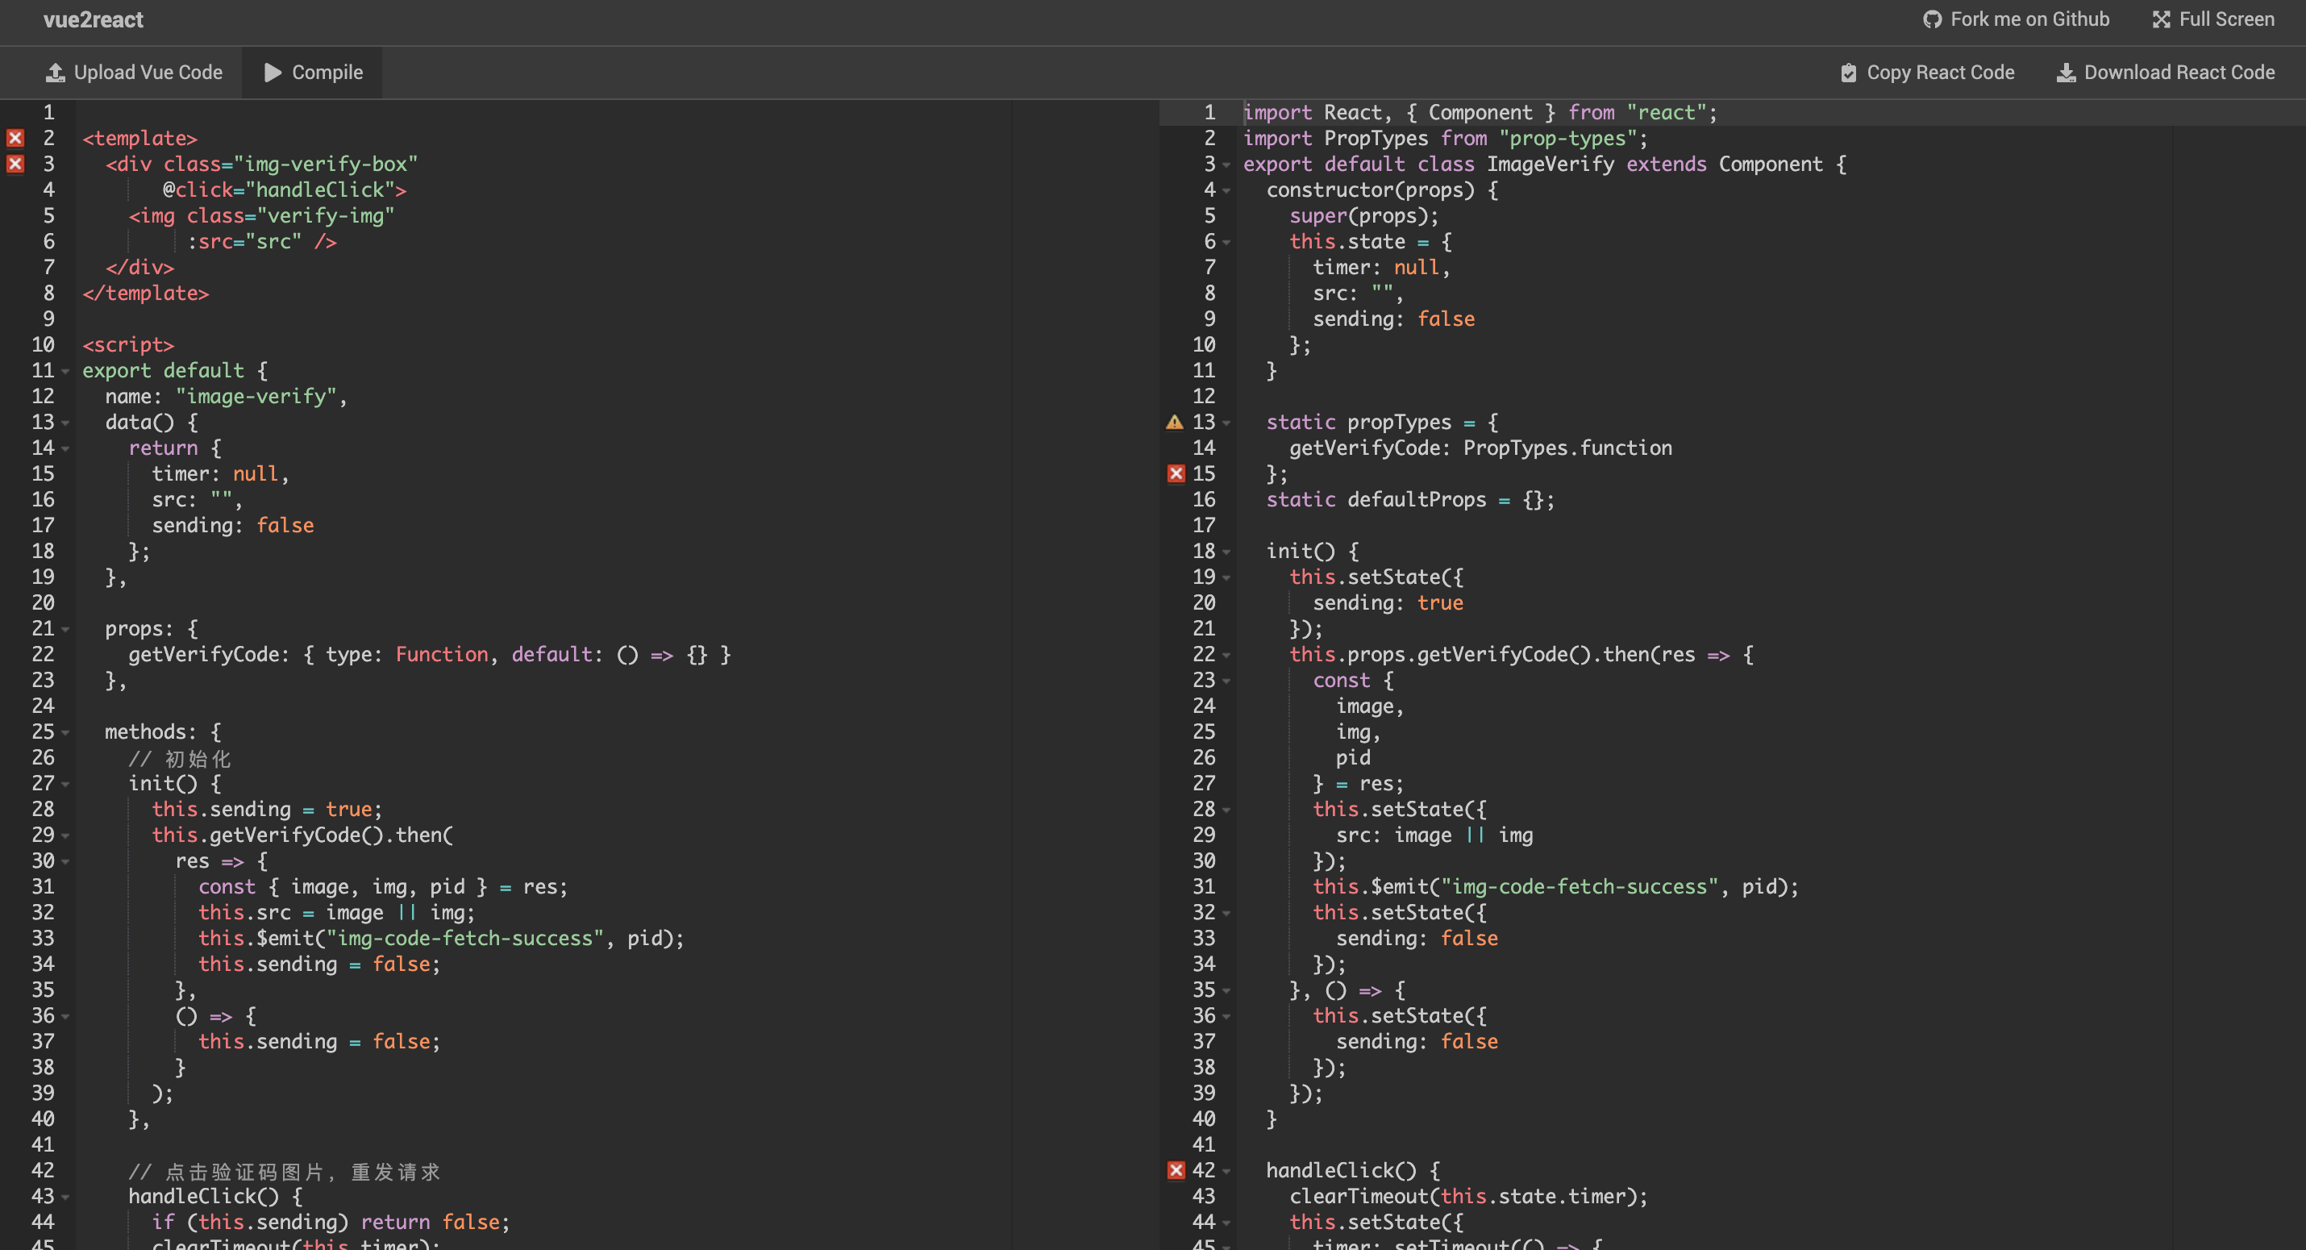Click the error marker on Vue line 2
Screen dimensions: 2306x1250
[x=15, y=138]
